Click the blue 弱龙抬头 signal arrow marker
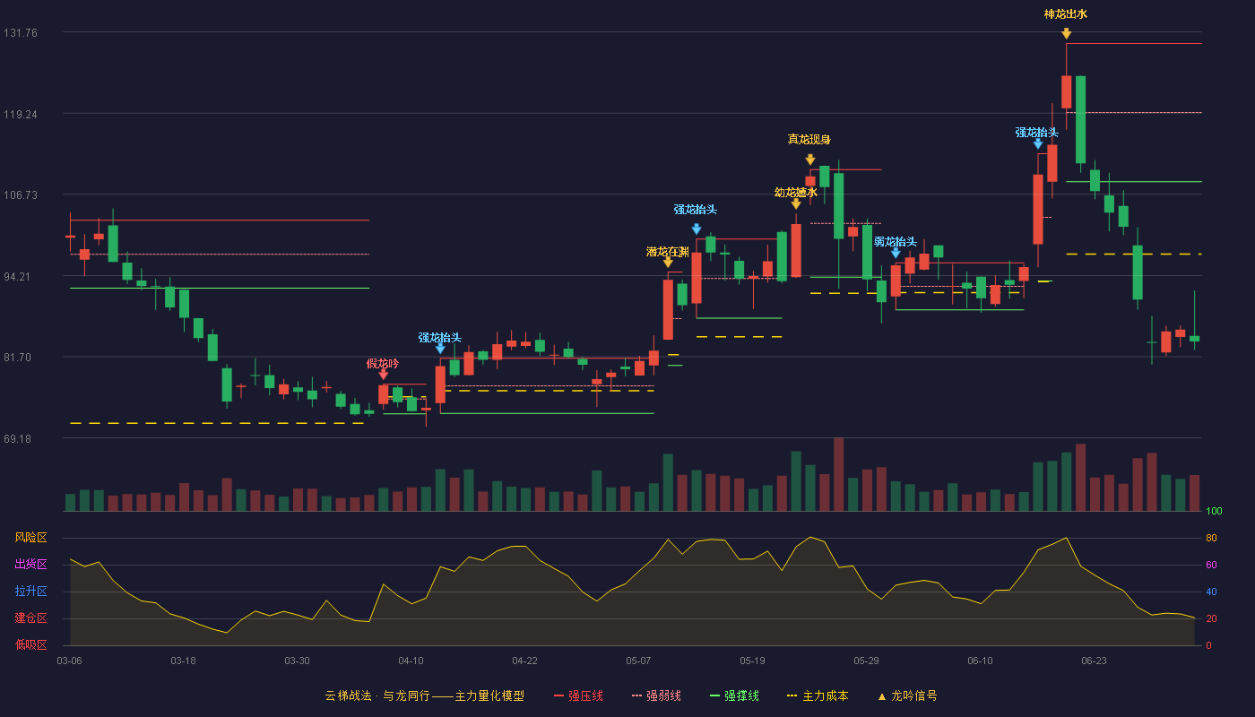1255x717 pixels. pyautogui.click(x=896, y=253)
